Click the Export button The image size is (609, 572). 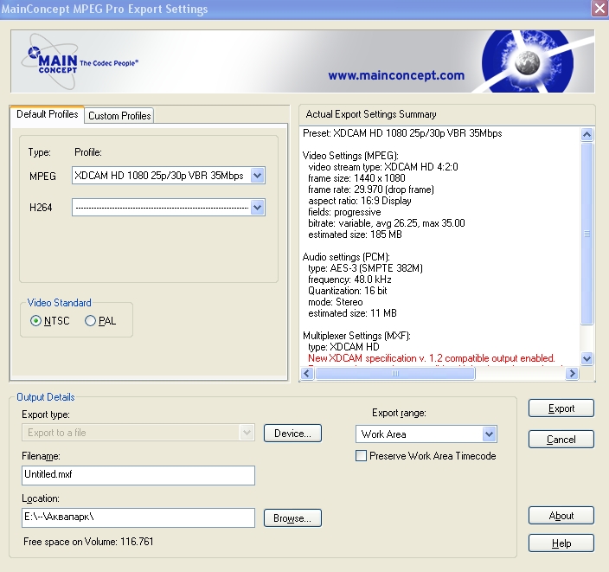pos(561,408)
